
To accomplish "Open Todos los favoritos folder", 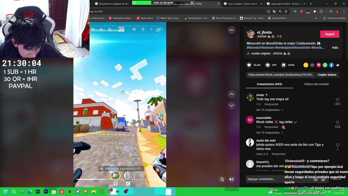I will point(334,18).
